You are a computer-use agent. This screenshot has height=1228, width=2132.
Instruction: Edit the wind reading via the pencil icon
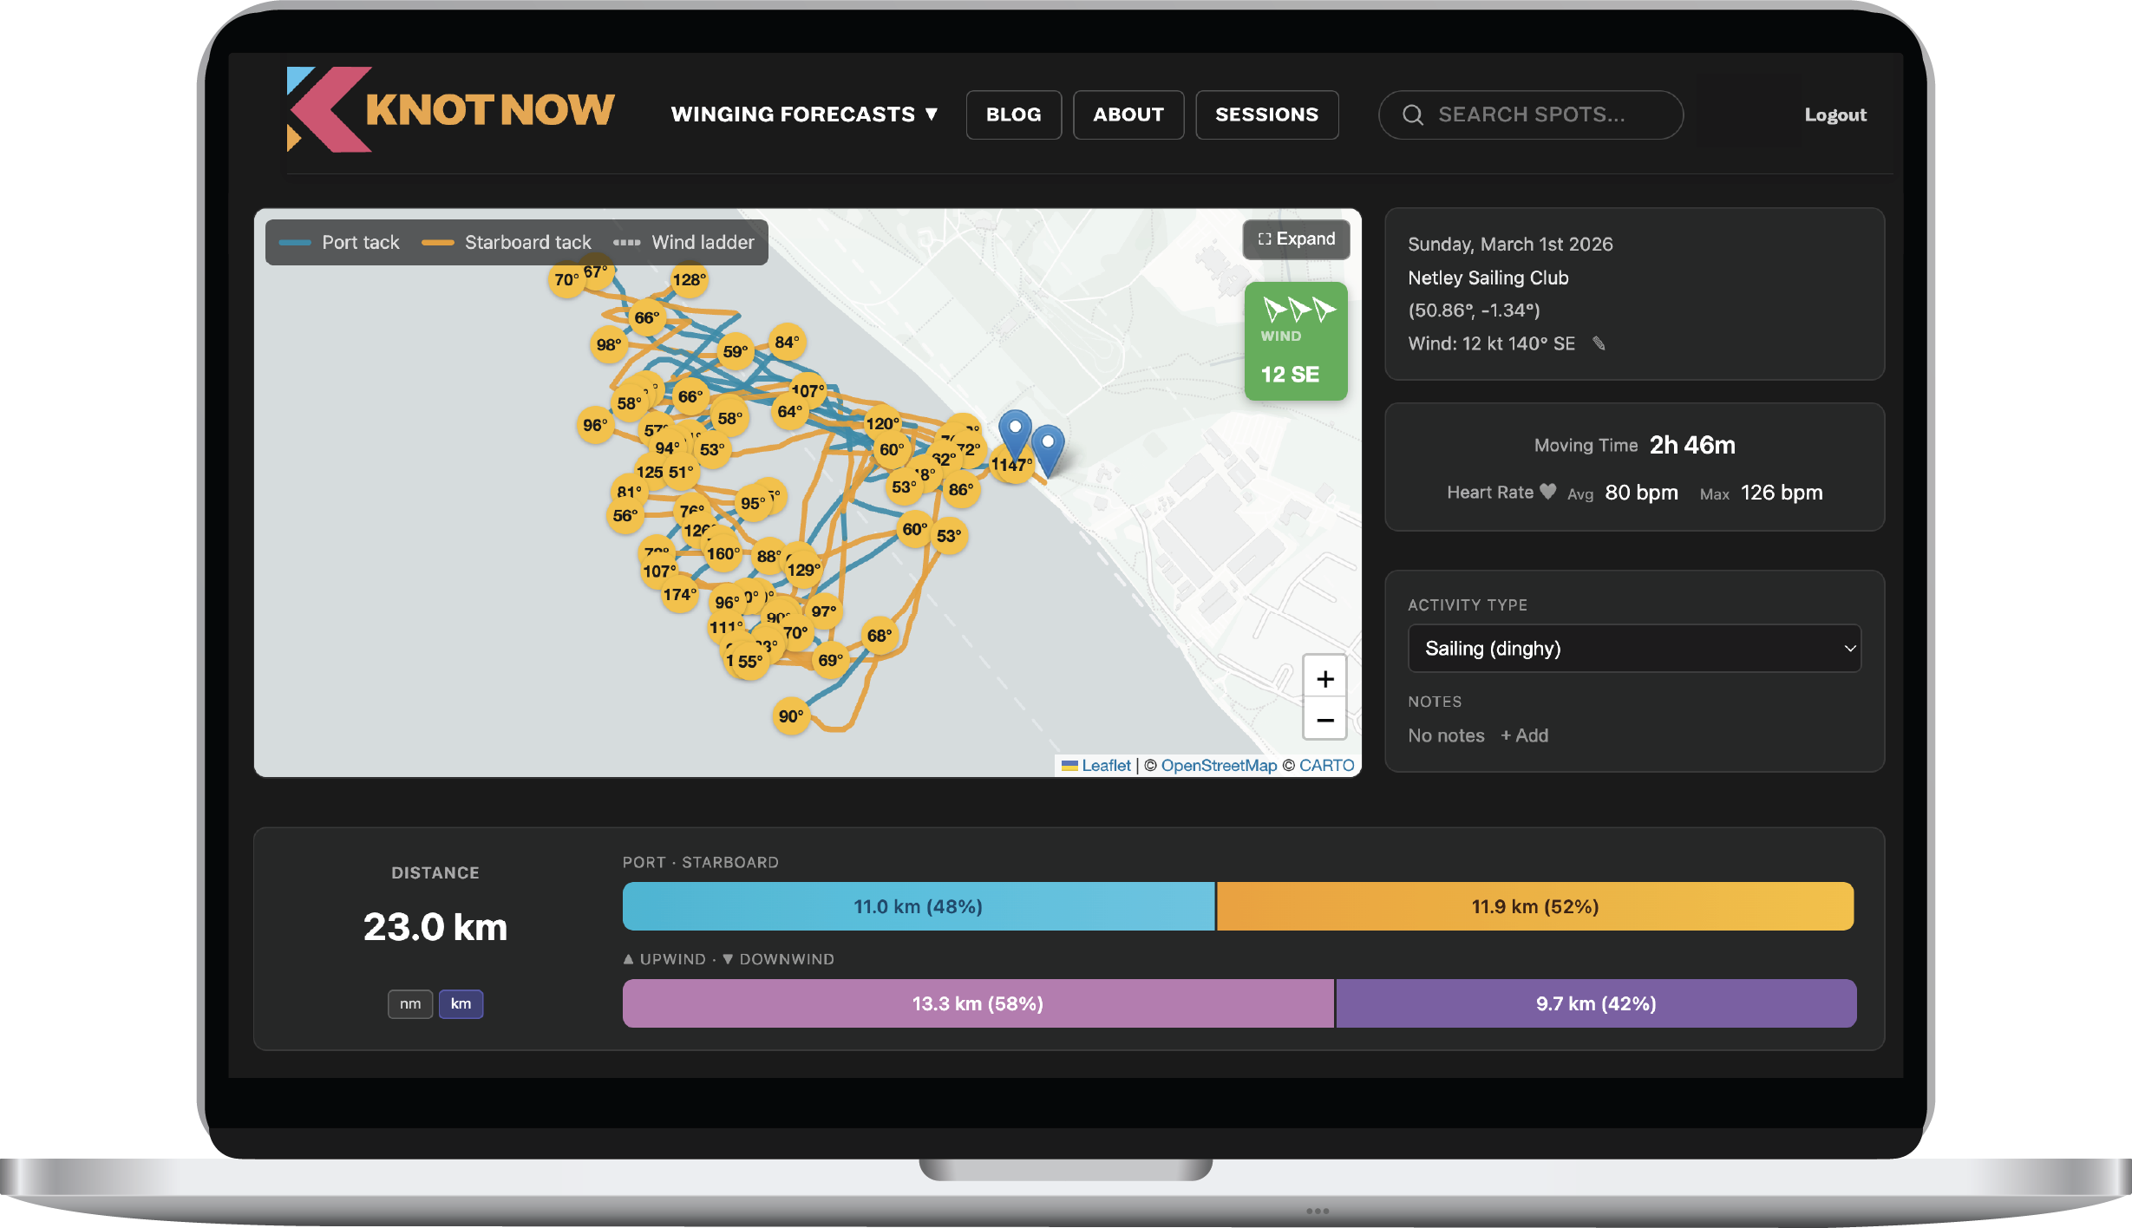click(x=1599, y=343)
